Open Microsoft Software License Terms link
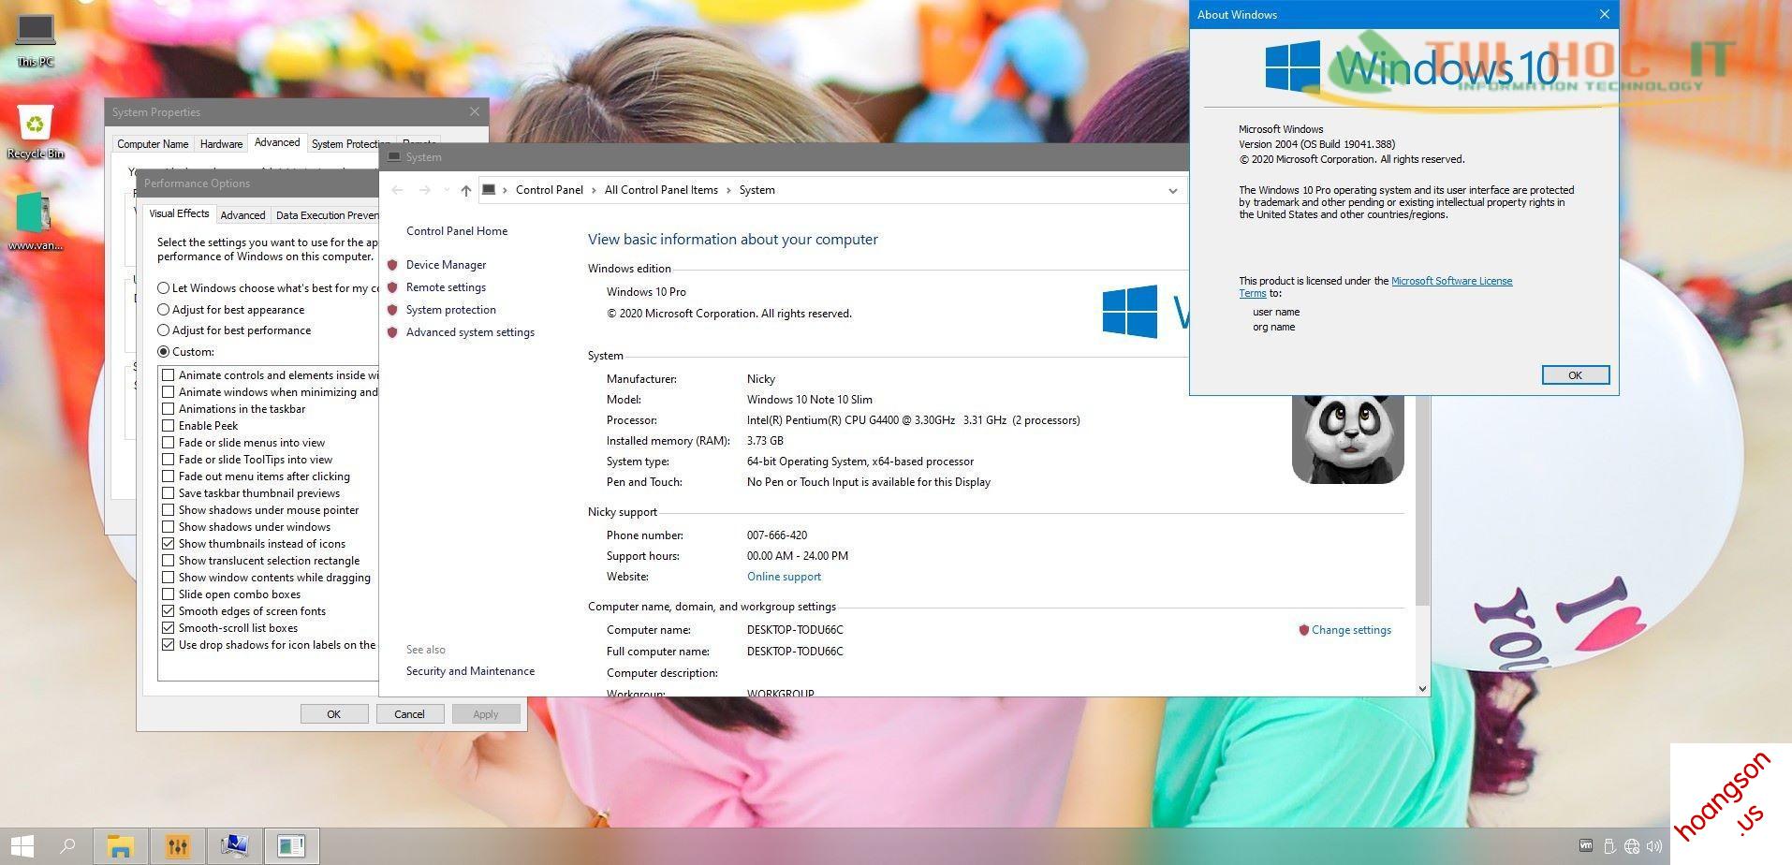1792x865 pixels. (x=1451, y=281)
